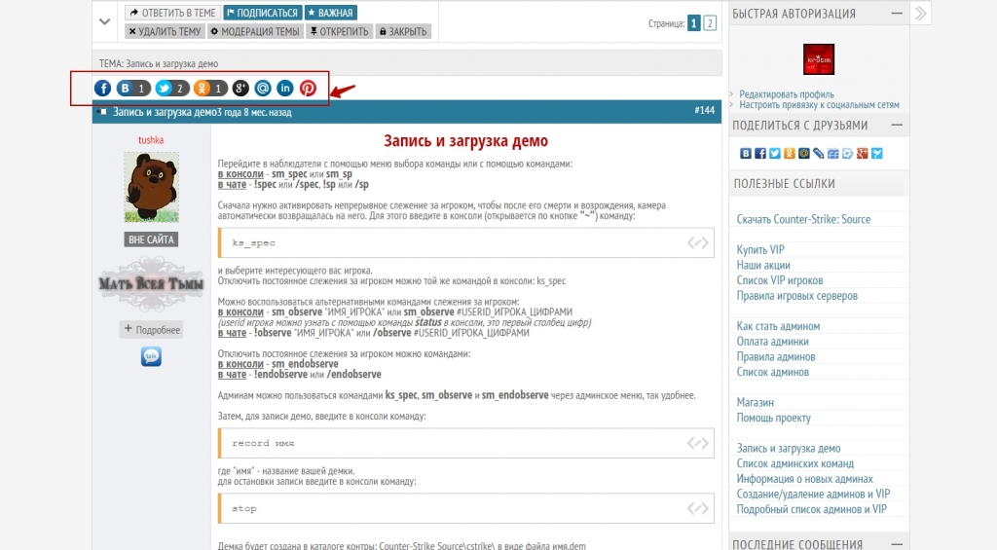This screenshot has height=550, width=997.
Task: Open the 'Скачать Counter-Strike: Source' link
Action: coord(803,220)
